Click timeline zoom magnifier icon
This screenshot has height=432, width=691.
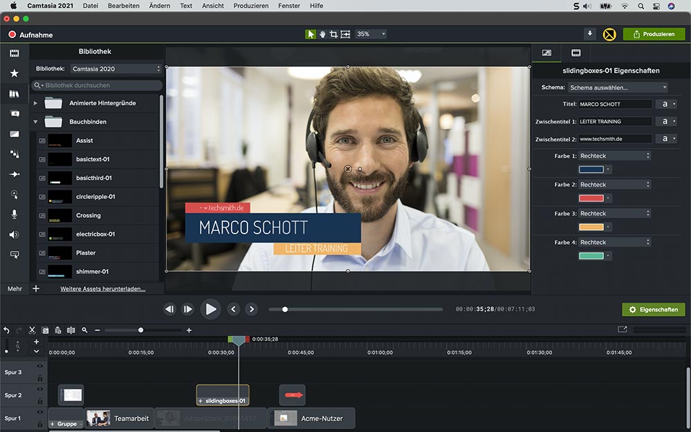tap(84, 330)
